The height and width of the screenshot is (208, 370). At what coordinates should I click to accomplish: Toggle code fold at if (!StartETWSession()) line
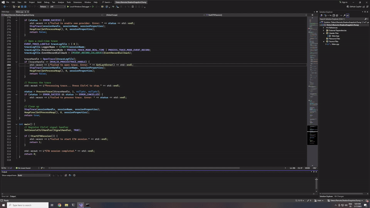click(x=17, y=136)
